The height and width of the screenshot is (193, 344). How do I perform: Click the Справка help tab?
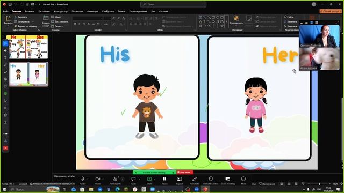click(163, 11)
